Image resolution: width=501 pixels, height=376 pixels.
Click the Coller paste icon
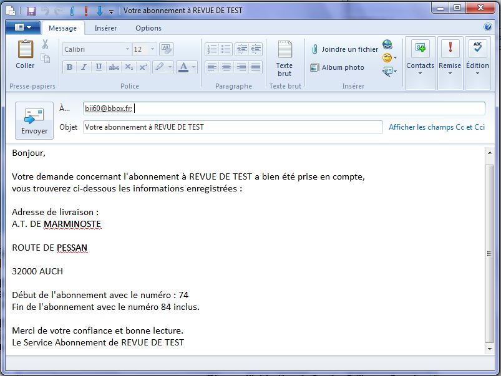25,54
